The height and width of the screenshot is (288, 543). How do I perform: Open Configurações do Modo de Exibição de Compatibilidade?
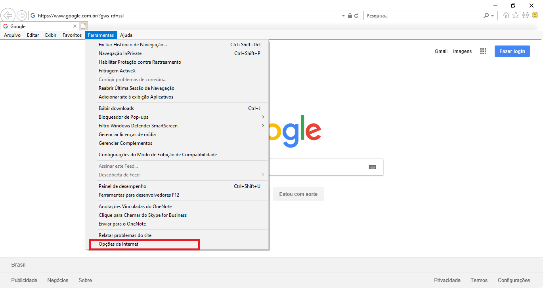click(x=178, y=155)
